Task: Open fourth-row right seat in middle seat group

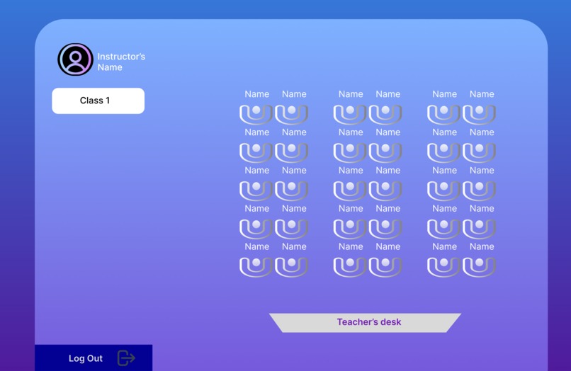Action: (385, 229)
